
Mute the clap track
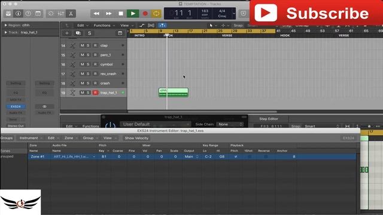click(83, 45)
